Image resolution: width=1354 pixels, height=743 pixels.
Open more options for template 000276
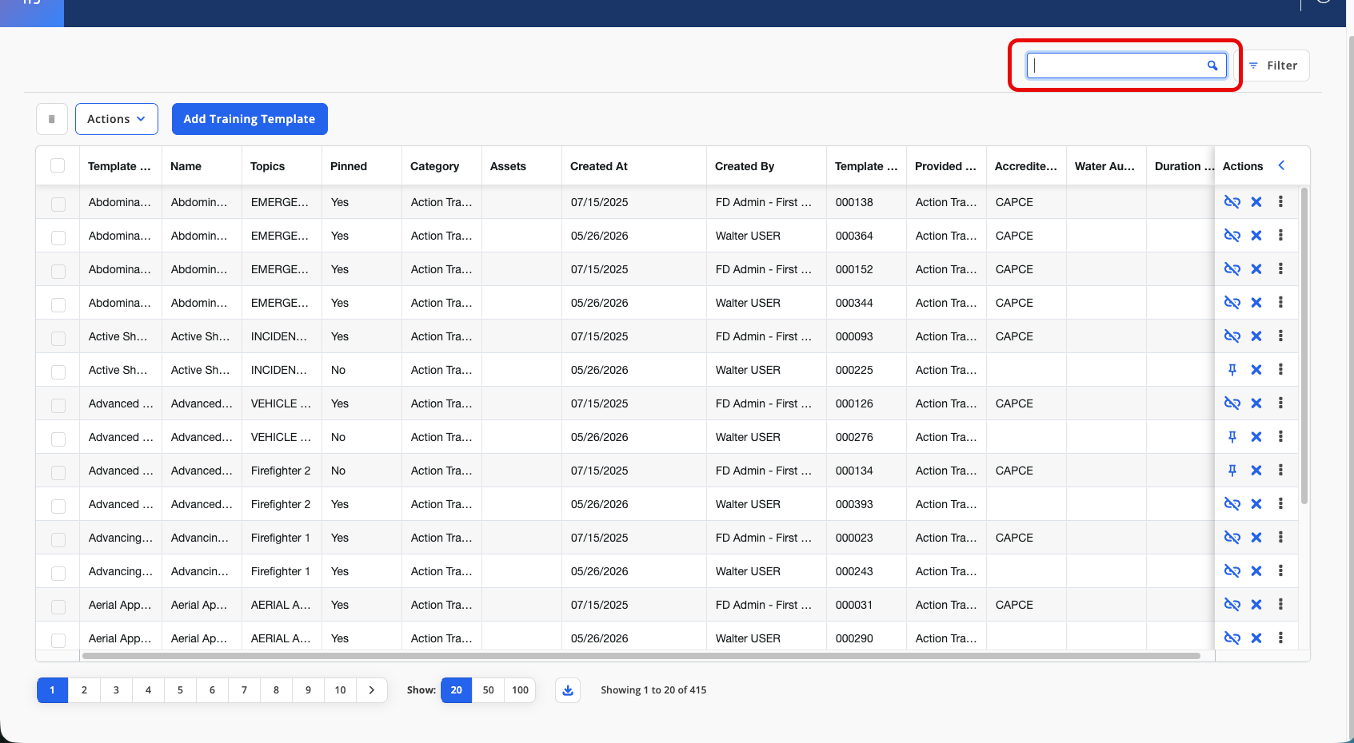click(1280, 437)
